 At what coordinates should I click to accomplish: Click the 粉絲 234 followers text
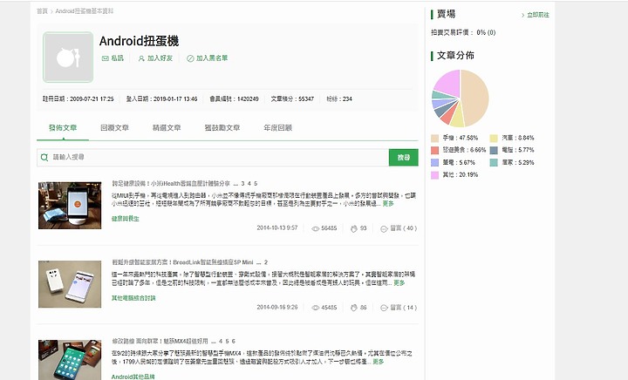point(338,98)
